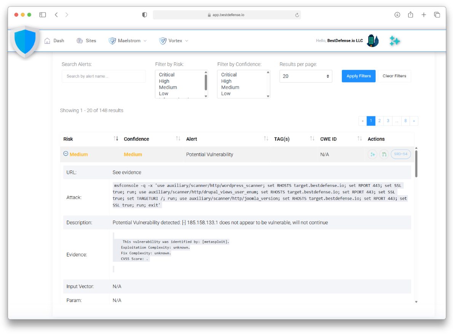The height and width of the screenshot is (334, 453).
Task: Click the 'See evidence' URL value
Action: pyautogui.click(x=127, y=172)
